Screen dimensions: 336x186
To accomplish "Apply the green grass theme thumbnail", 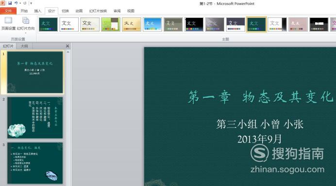I will pos(111,24).
